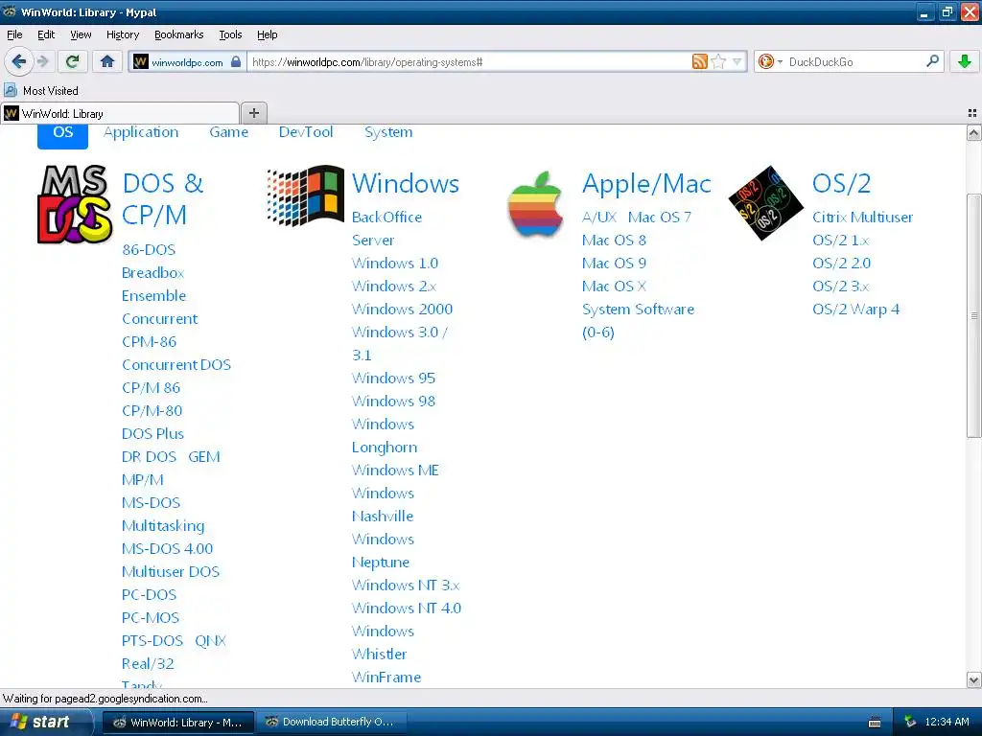Open the OS/2 Warp 4 link
The height and width of the screenshot is (736, 982).
click(855, 310)
